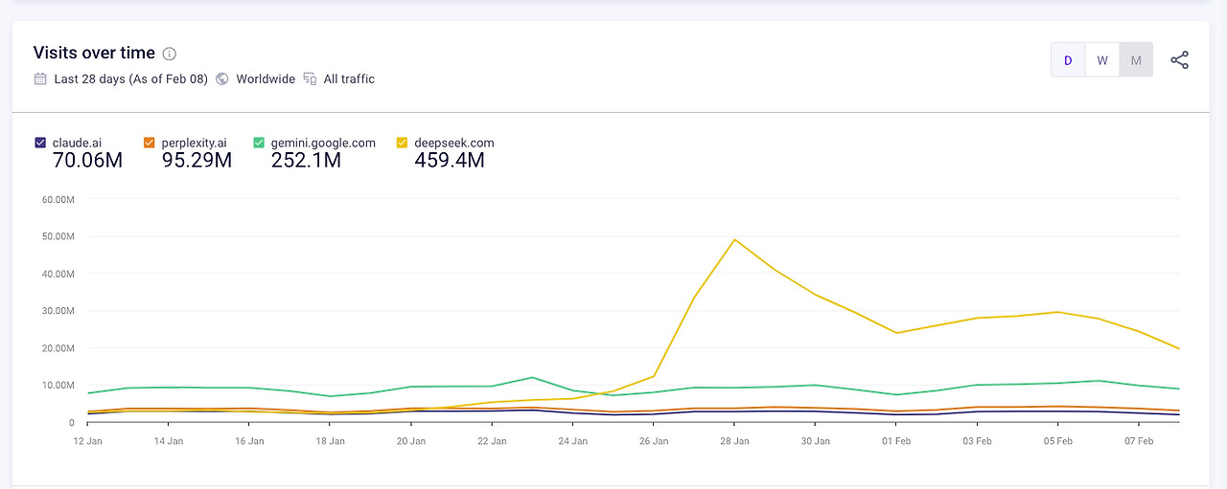Click the devices icon next to All traffic

pos(310,79)
